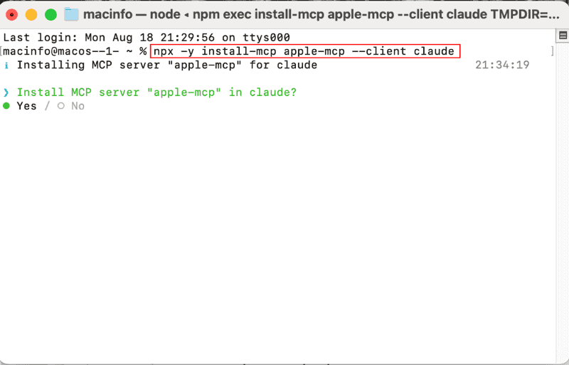Click the Last login line text
This screenshot has width=569, height=365.
(x=147, y=38)
